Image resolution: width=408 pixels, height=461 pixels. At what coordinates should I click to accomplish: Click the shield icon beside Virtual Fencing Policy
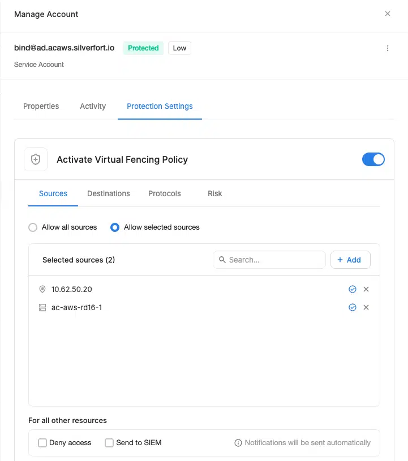click(36, 160)
